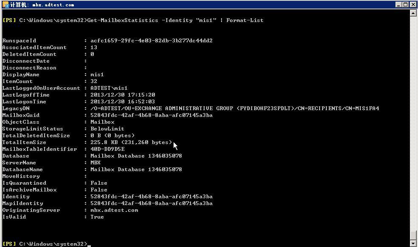Click the empty prompt on the last line
This screenshot has height=247, width=418.
tap(89, 244)
